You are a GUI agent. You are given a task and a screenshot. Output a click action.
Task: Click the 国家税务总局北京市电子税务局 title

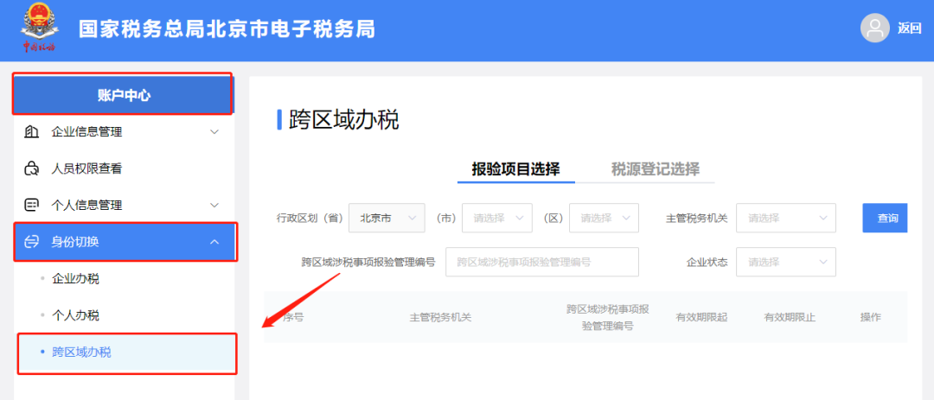[227, 29]
